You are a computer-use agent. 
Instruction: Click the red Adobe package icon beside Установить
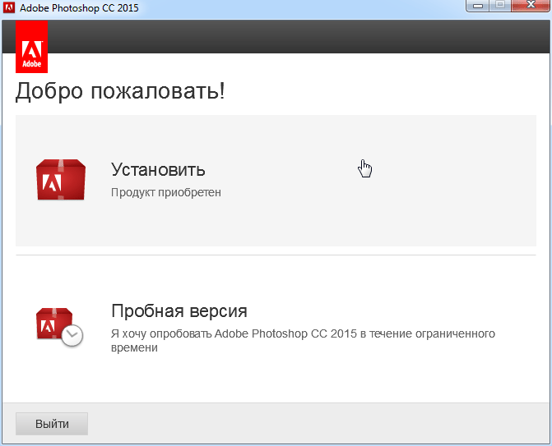[61, 180]
